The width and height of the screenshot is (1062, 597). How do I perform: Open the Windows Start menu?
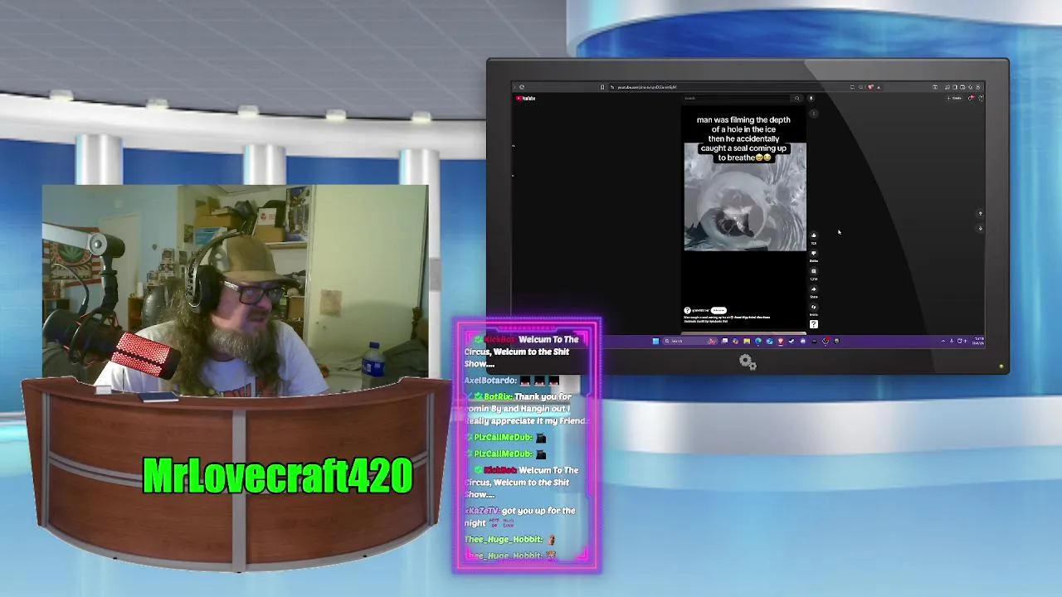(655, 341)
